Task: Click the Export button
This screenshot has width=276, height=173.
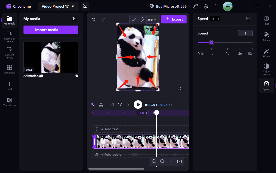Action: click(174, 19)
